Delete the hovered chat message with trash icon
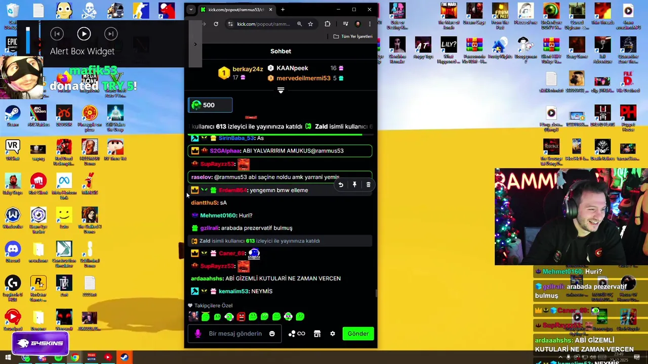648x364 pixels. point(368,185)
